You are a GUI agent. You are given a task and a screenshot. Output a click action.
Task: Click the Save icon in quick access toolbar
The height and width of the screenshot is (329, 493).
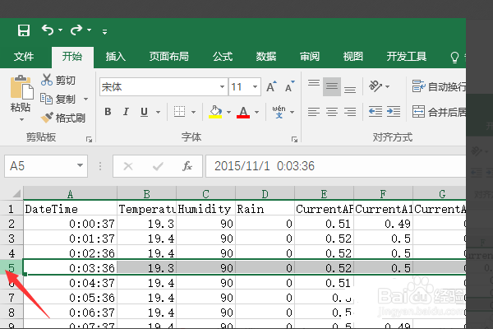pos(24,30)
